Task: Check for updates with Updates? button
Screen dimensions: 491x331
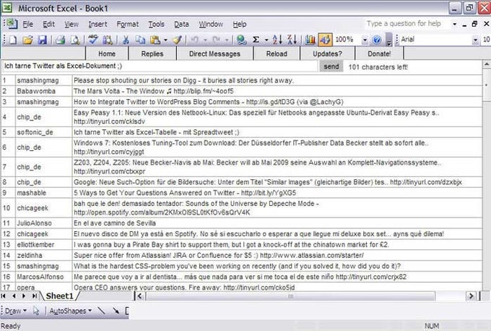Action: pyautogui.click(x=327, y=53)
